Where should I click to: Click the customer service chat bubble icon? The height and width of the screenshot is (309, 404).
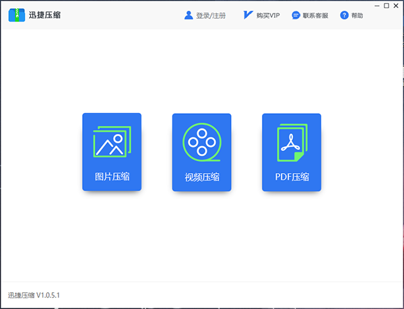tap(296, 15)
